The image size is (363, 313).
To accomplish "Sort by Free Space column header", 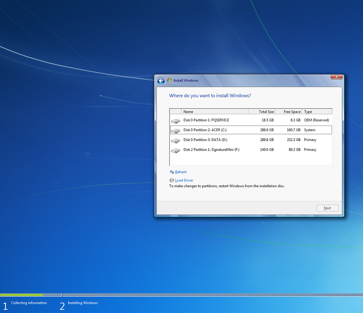I will coord(289,112).
